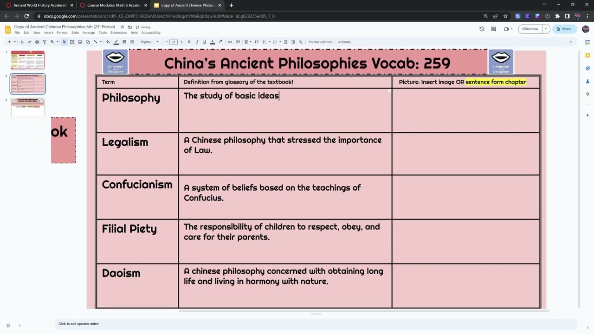Click the add comment toolbar icon
The image size is (594, 334).
click(x=238, y=42)
